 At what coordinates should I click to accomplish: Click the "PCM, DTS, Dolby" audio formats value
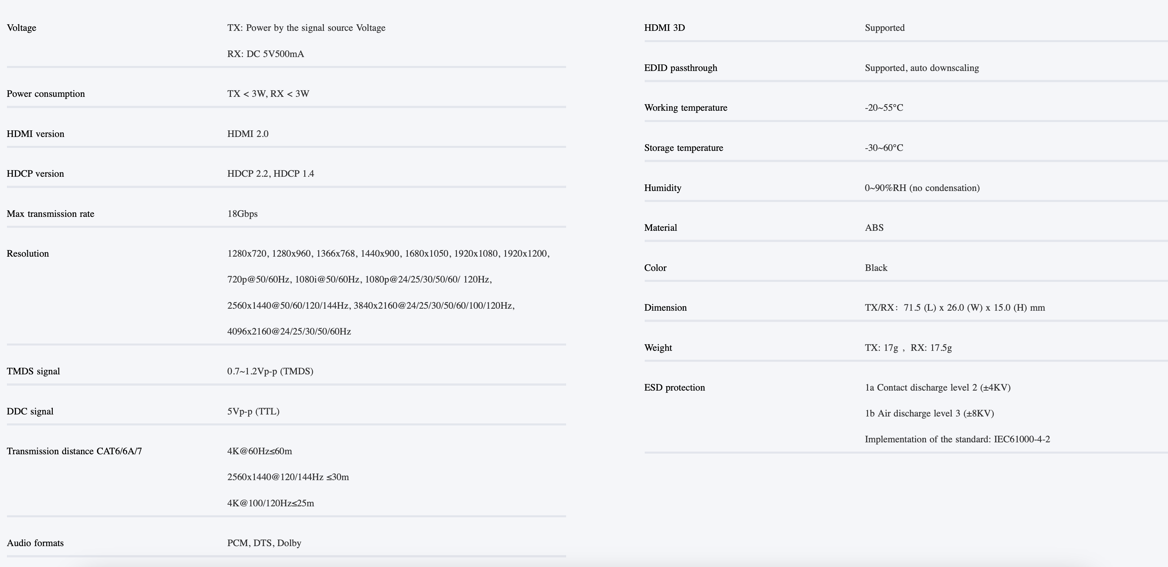pos(264,543)
